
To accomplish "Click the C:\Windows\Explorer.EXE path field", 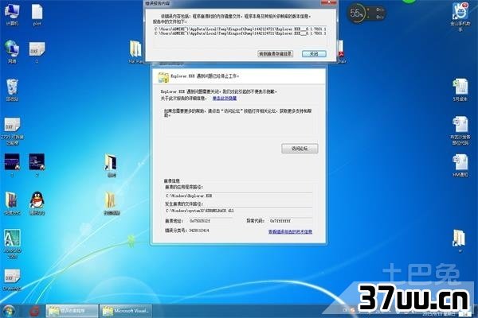I will pos(238,196).
